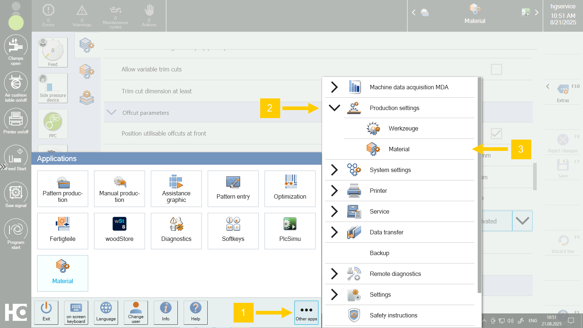Click the scrollbar beside the settings list
The image size is (583, 328).
535,176
